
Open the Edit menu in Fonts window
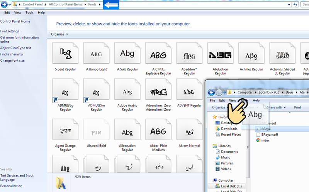[x=7, y=13]
